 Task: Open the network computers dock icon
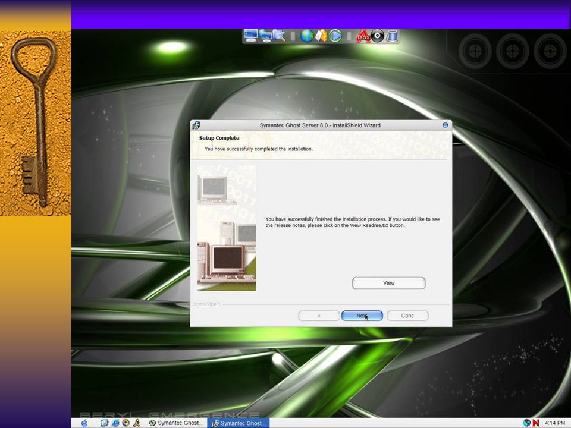pos(266,36)
